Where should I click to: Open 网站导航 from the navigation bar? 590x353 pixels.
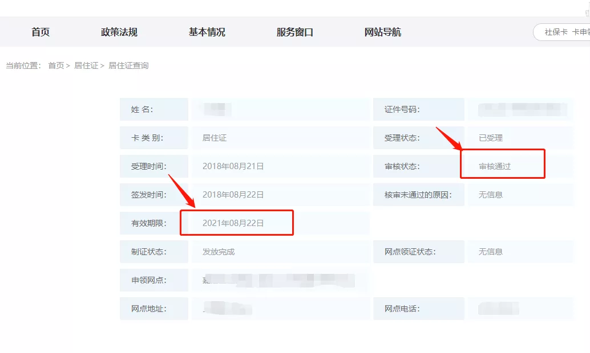tap(383, 32)
